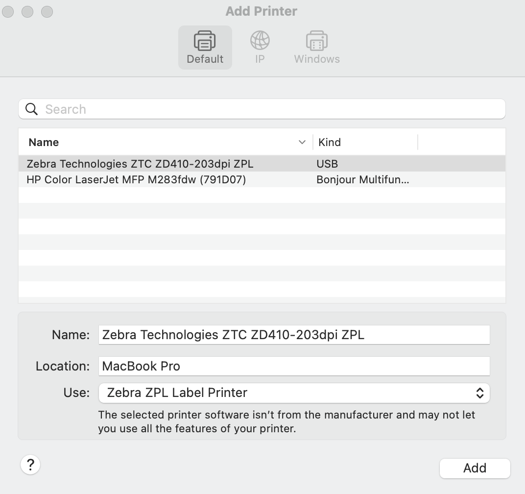
Task: Select Zebra Technologies ZTC ZD410-203dpi ZPL row
Action: [x=262, y=164]
